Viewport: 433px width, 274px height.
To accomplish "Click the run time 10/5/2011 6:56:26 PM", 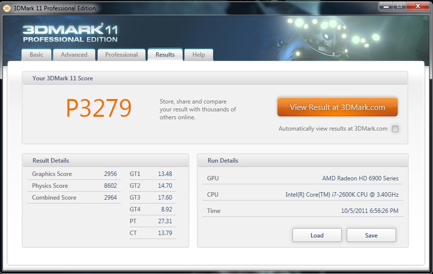I will [369, 211].
